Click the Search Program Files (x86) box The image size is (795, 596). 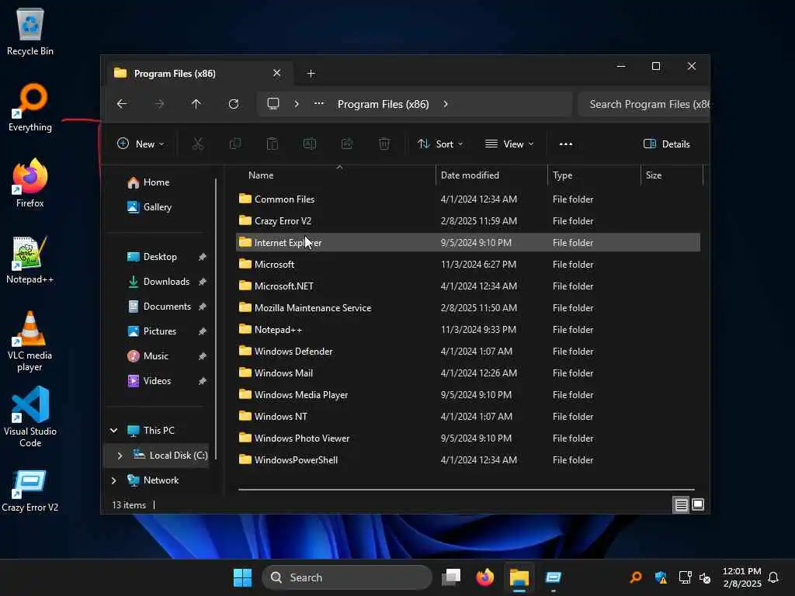point(644,104)
